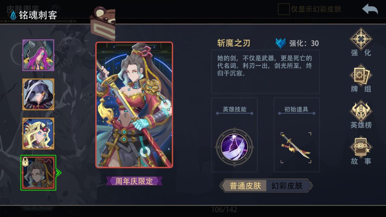Click the back arrow icon

tap(370, 9)
